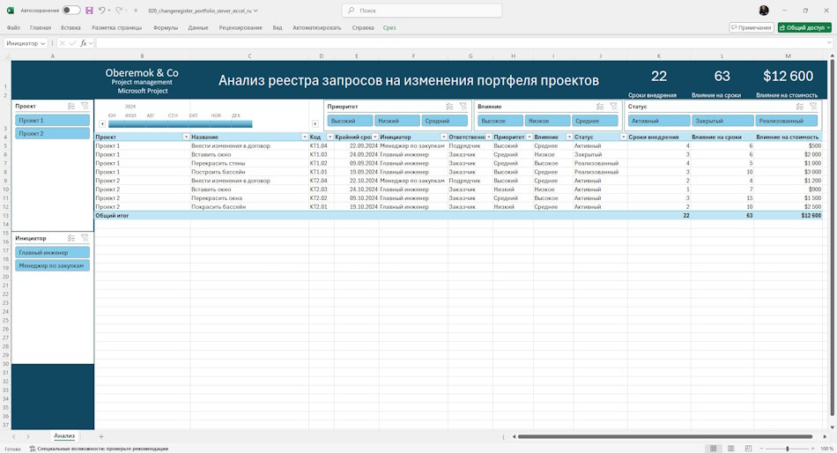
Task: Toggle Проект 1 slicer item
Action: (x=52, y=120)
